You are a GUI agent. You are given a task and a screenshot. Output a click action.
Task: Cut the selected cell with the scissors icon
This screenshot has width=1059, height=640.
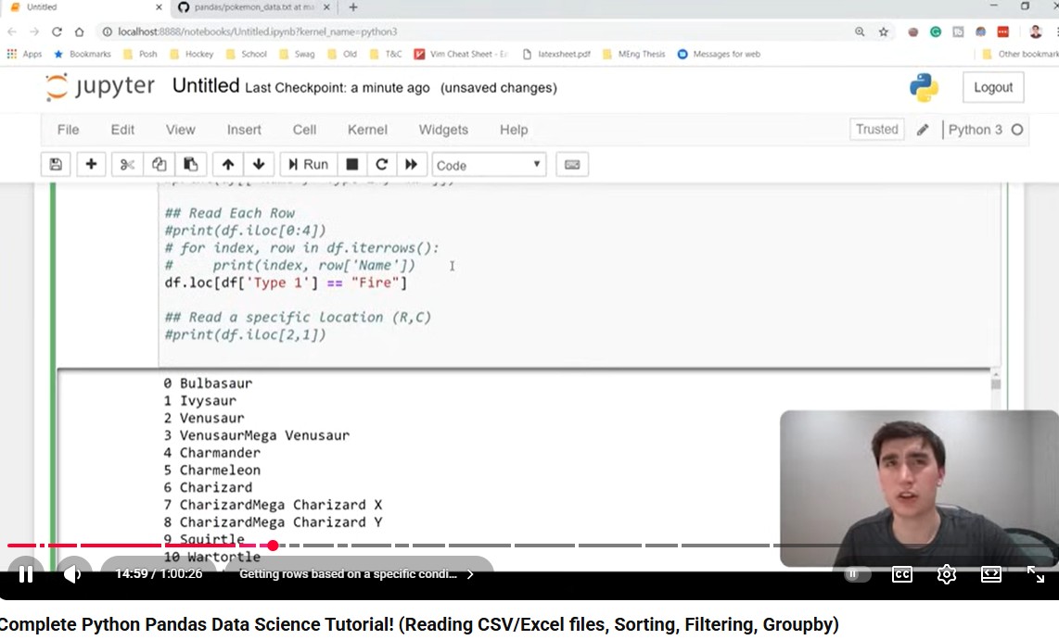(x=128, y=165)
